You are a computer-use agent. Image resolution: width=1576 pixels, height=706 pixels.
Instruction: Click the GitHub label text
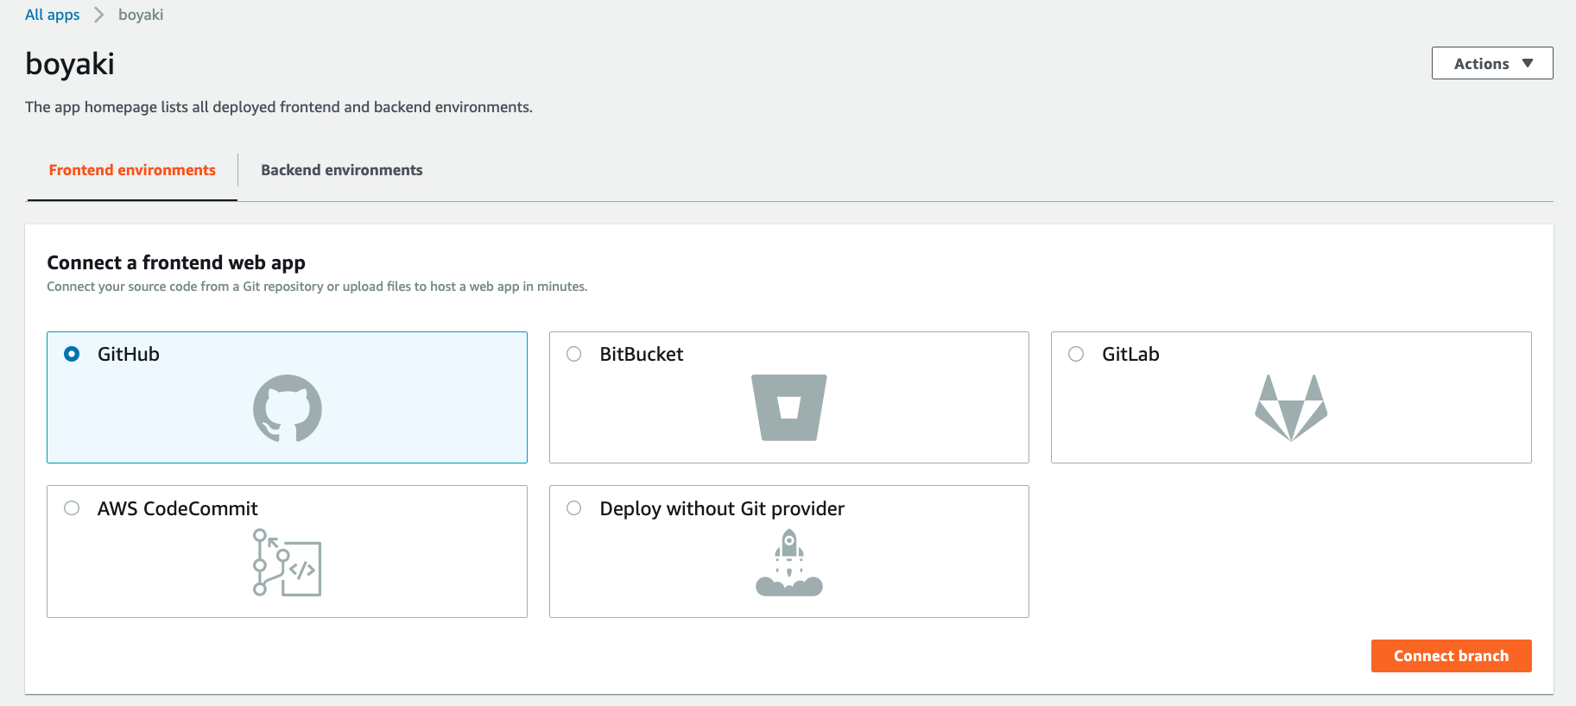tap(129, 354)
